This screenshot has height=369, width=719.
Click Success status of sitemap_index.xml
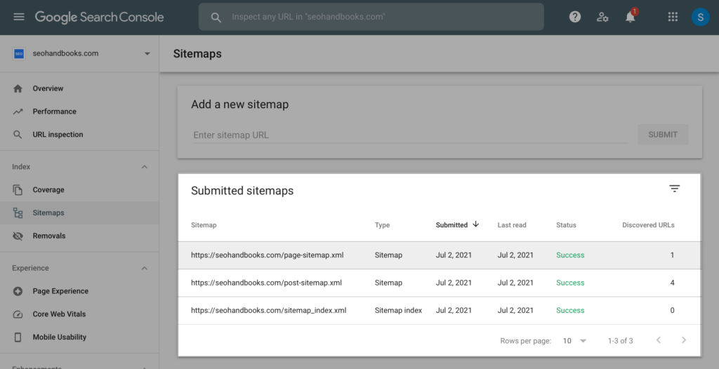point(570,310)
